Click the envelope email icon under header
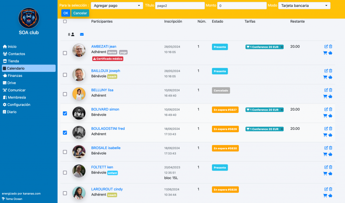The width and height of the screenshot is (345, 203). [x=82, y=34]
